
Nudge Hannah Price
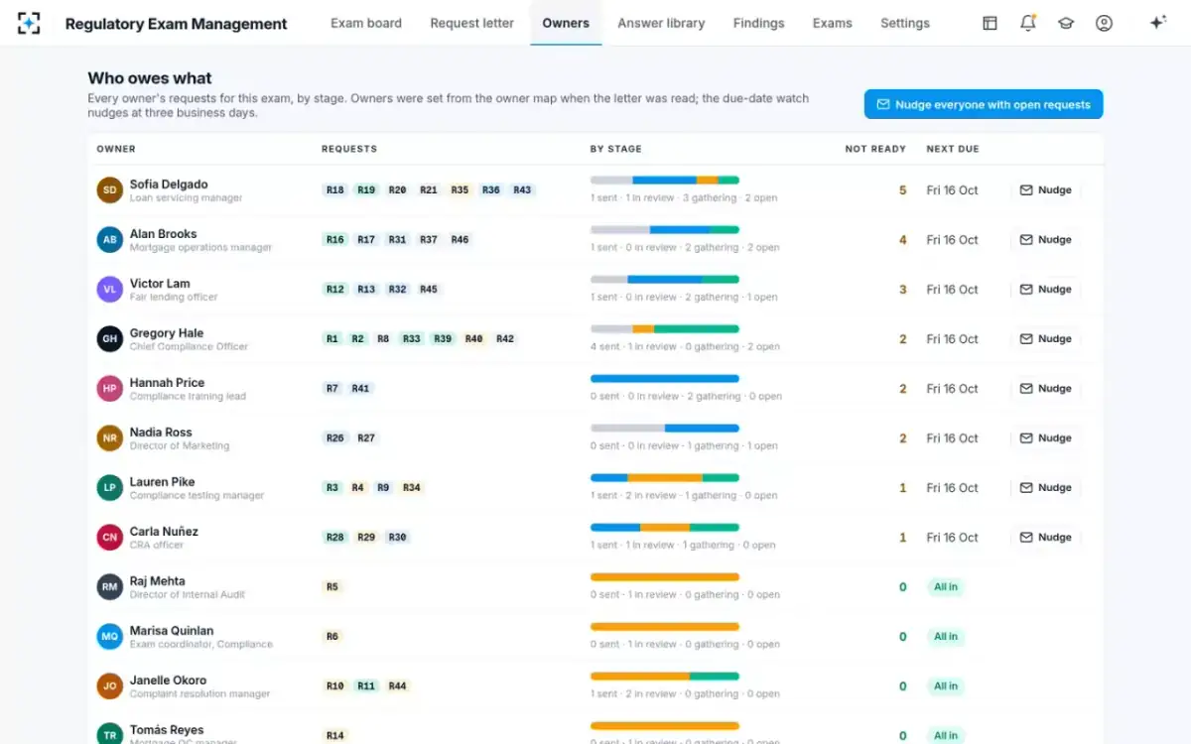tap(1046, 389)
